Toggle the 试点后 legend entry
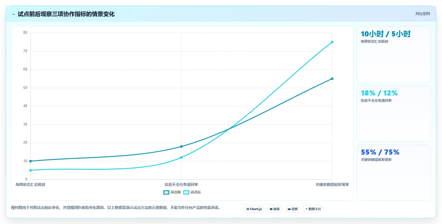The width and height of the screenshot is (442, 224). 192,192
